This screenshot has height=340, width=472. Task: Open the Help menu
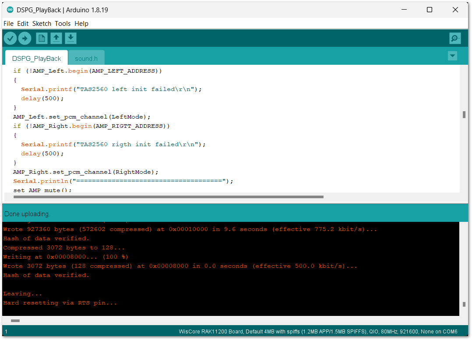(81, 24)
